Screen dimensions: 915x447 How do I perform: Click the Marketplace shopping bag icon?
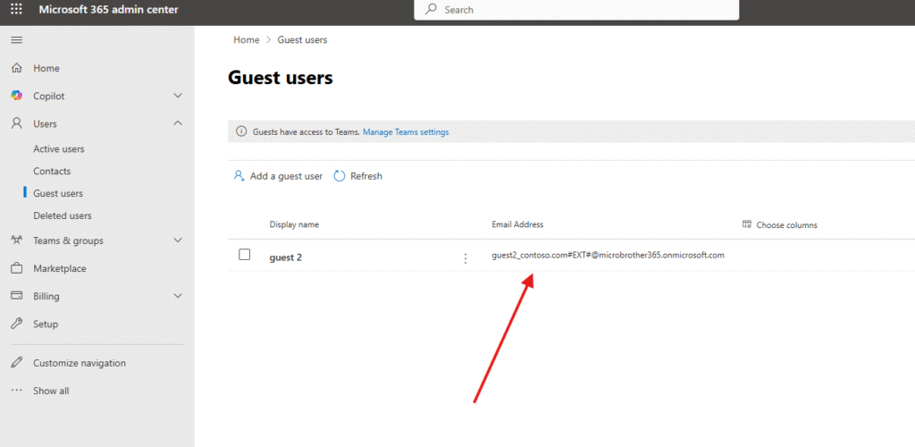pyautogui.click(x=17, y=268)
